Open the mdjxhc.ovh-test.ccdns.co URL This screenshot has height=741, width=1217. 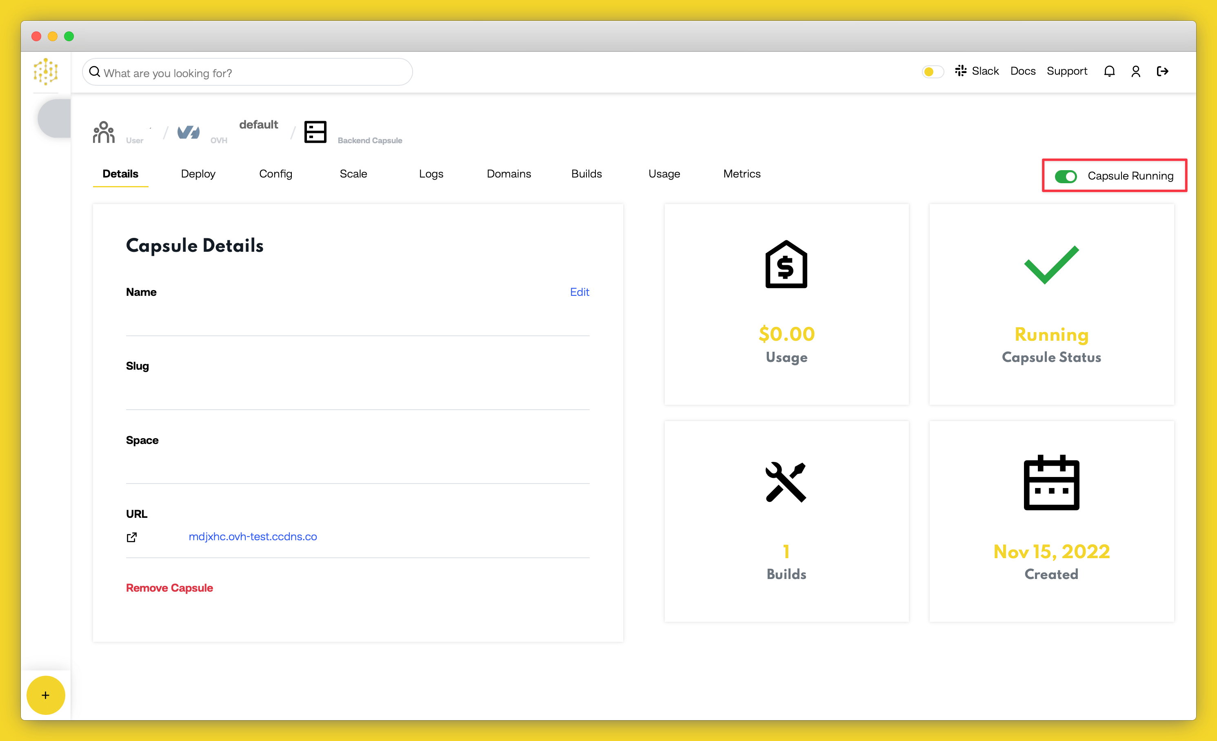252,537
